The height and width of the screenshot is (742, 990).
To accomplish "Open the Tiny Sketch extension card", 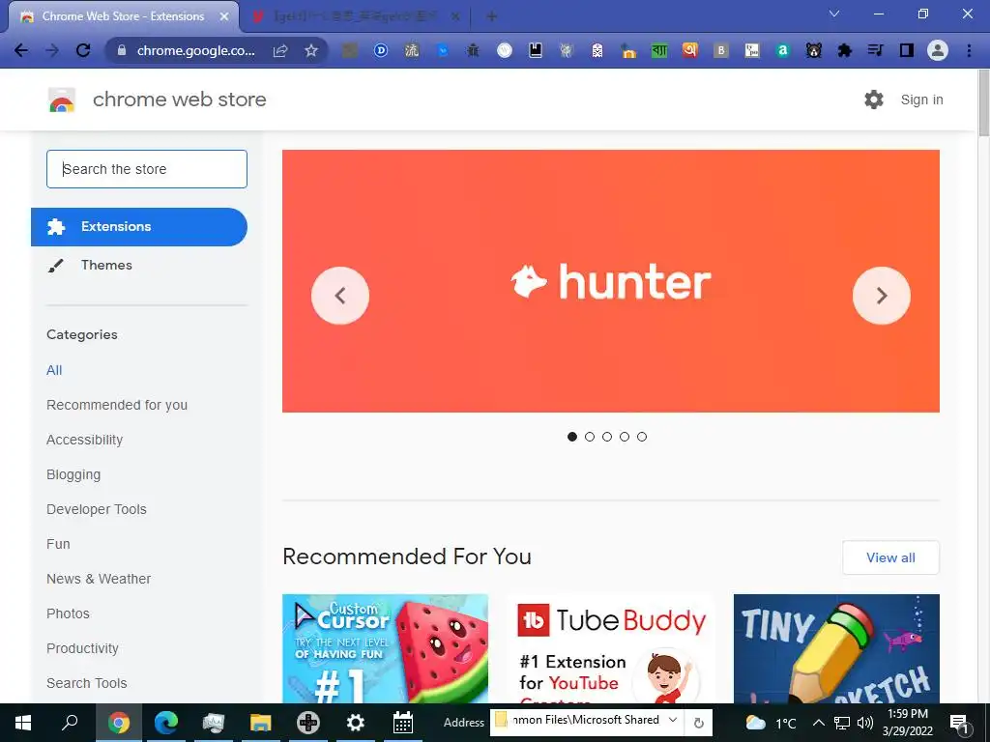I will coord(836,648).
